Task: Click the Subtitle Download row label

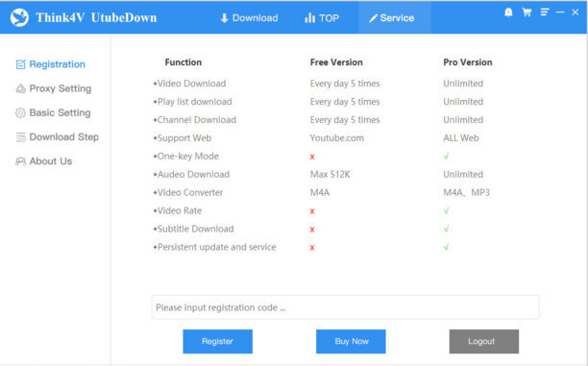Action: (193, 229)
